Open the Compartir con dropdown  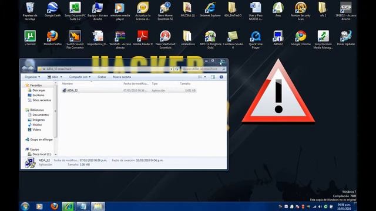pos(80,77)
